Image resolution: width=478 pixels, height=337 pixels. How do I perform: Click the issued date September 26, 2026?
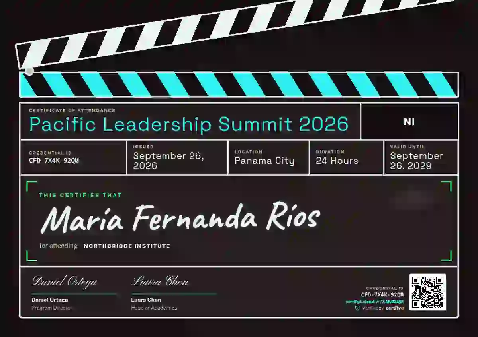168,161
